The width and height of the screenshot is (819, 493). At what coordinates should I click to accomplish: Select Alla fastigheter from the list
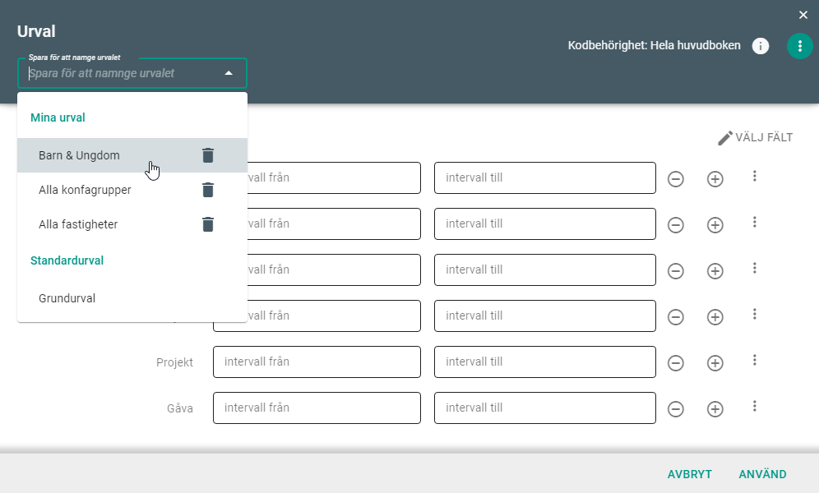(132, 224)
